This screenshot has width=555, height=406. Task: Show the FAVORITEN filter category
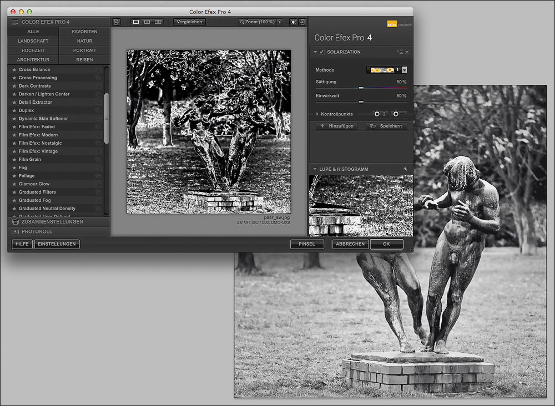tap(84, 32)
